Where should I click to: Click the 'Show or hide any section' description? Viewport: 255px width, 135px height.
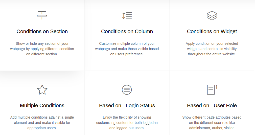click(x=42, y=49)
